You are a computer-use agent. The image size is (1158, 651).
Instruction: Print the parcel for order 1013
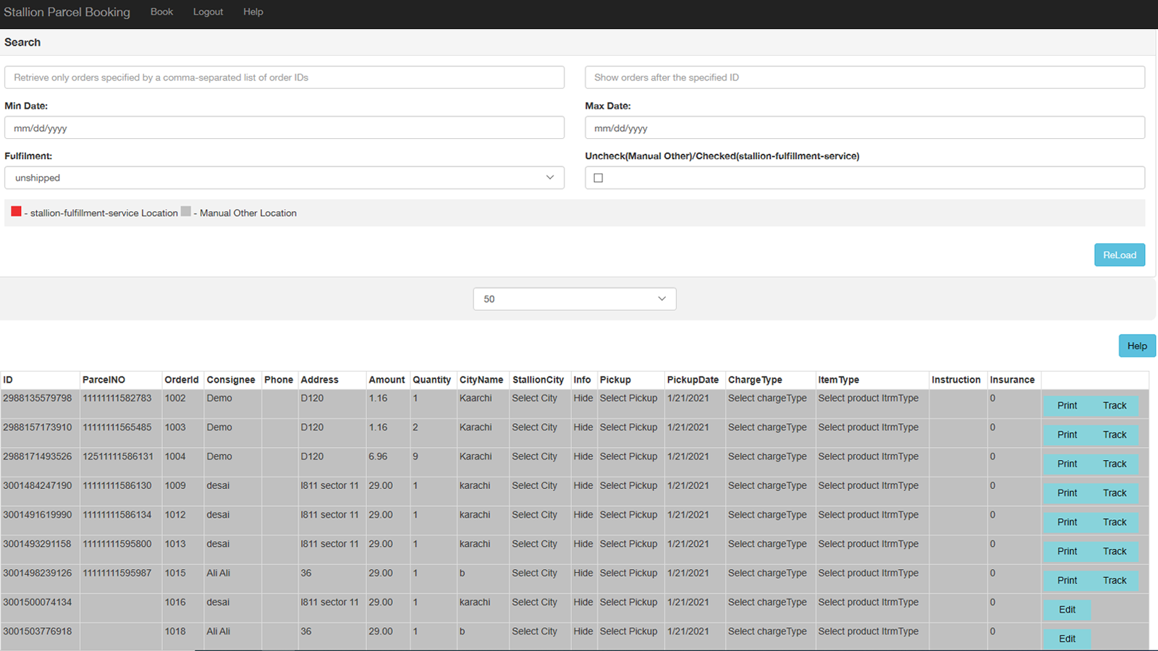point(1067,551)
